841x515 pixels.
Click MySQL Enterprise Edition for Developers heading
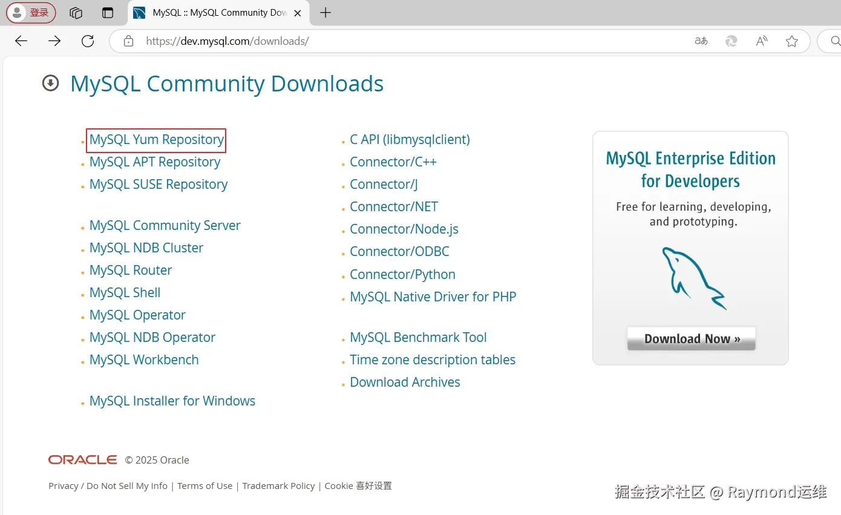pyautogui.click(x=690, y=169)
